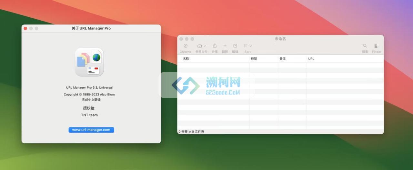Click the Sort list icon
Image resolution: width=413 pixels, height=170 pixels.
246,46
